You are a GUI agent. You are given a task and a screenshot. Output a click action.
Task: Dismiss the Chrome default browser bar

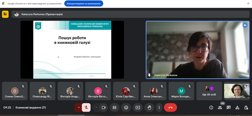pyautogui.click(x=248, y=4)
